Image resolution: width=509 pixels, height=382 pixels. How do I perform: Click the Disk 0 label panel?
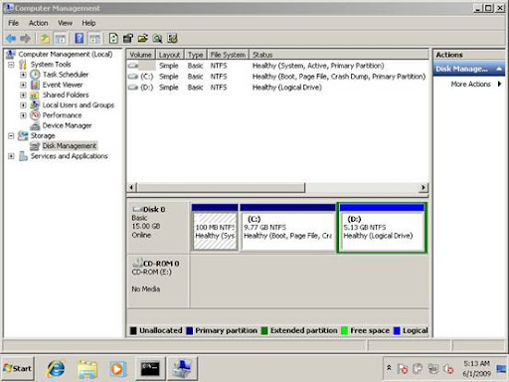(158, 228)
